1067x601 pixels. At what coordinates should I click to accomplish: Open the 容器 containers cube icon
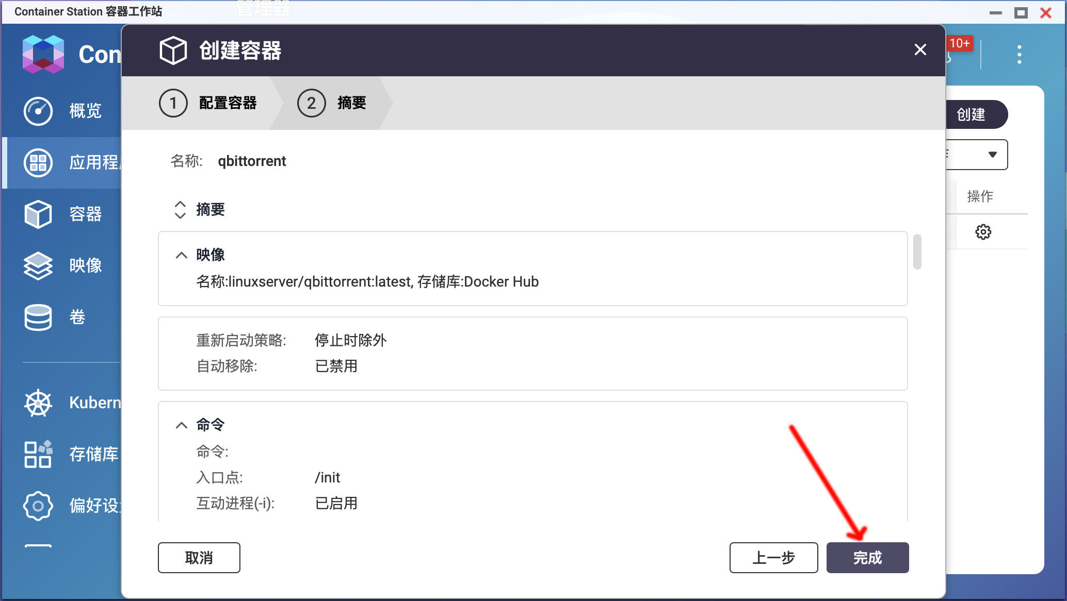[38, 214]
